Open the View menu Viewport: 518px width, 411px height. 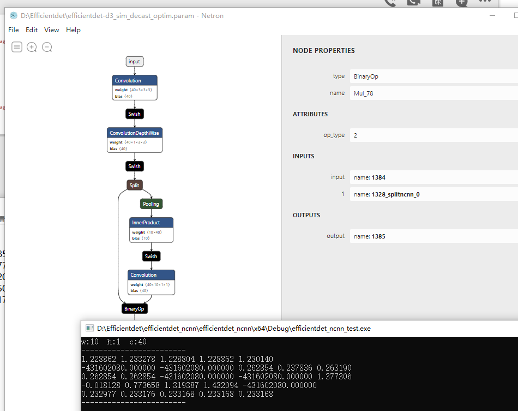[51, 29]
